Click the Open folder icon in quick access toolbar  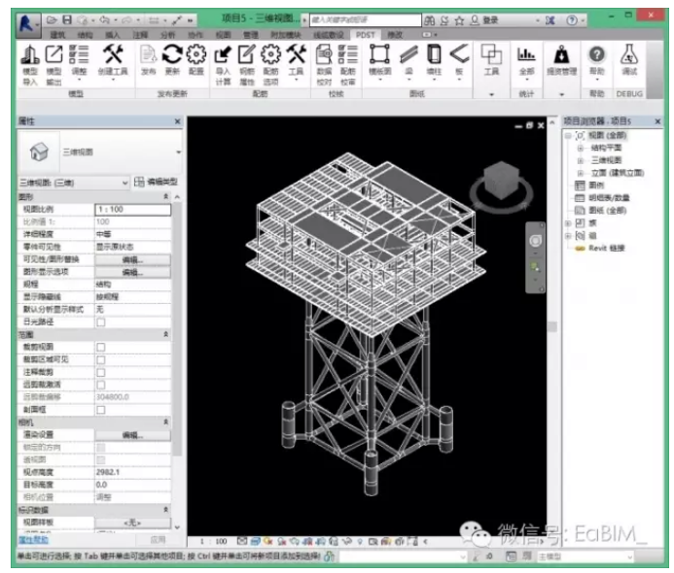[x=52, y=19]
